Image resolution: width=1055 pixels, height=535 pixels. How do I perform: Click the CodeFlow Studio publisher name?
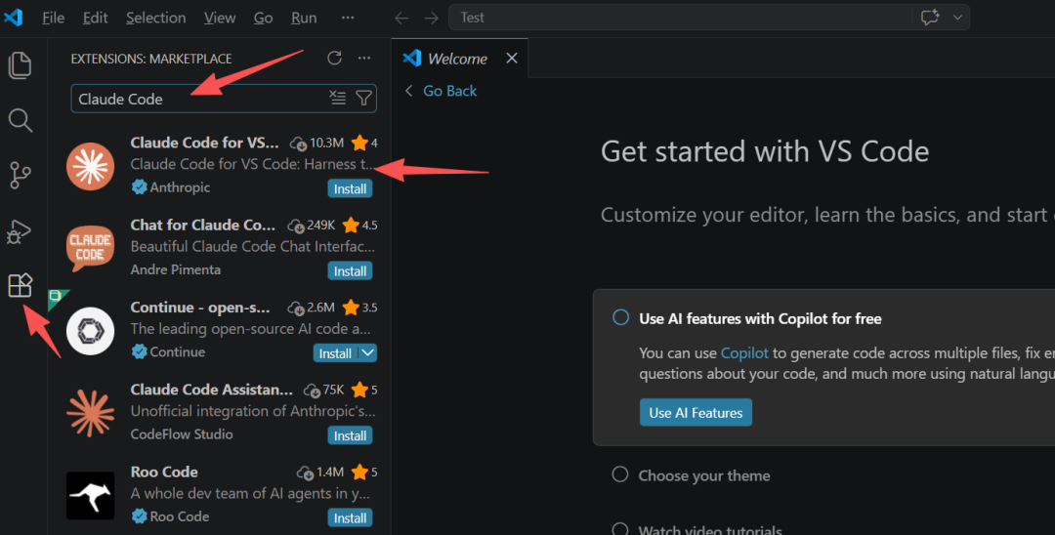tap(182, 434)
